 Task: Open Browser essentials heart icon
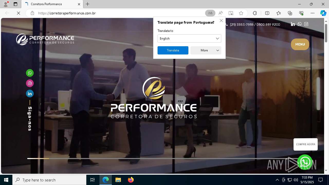coord(301,13)
